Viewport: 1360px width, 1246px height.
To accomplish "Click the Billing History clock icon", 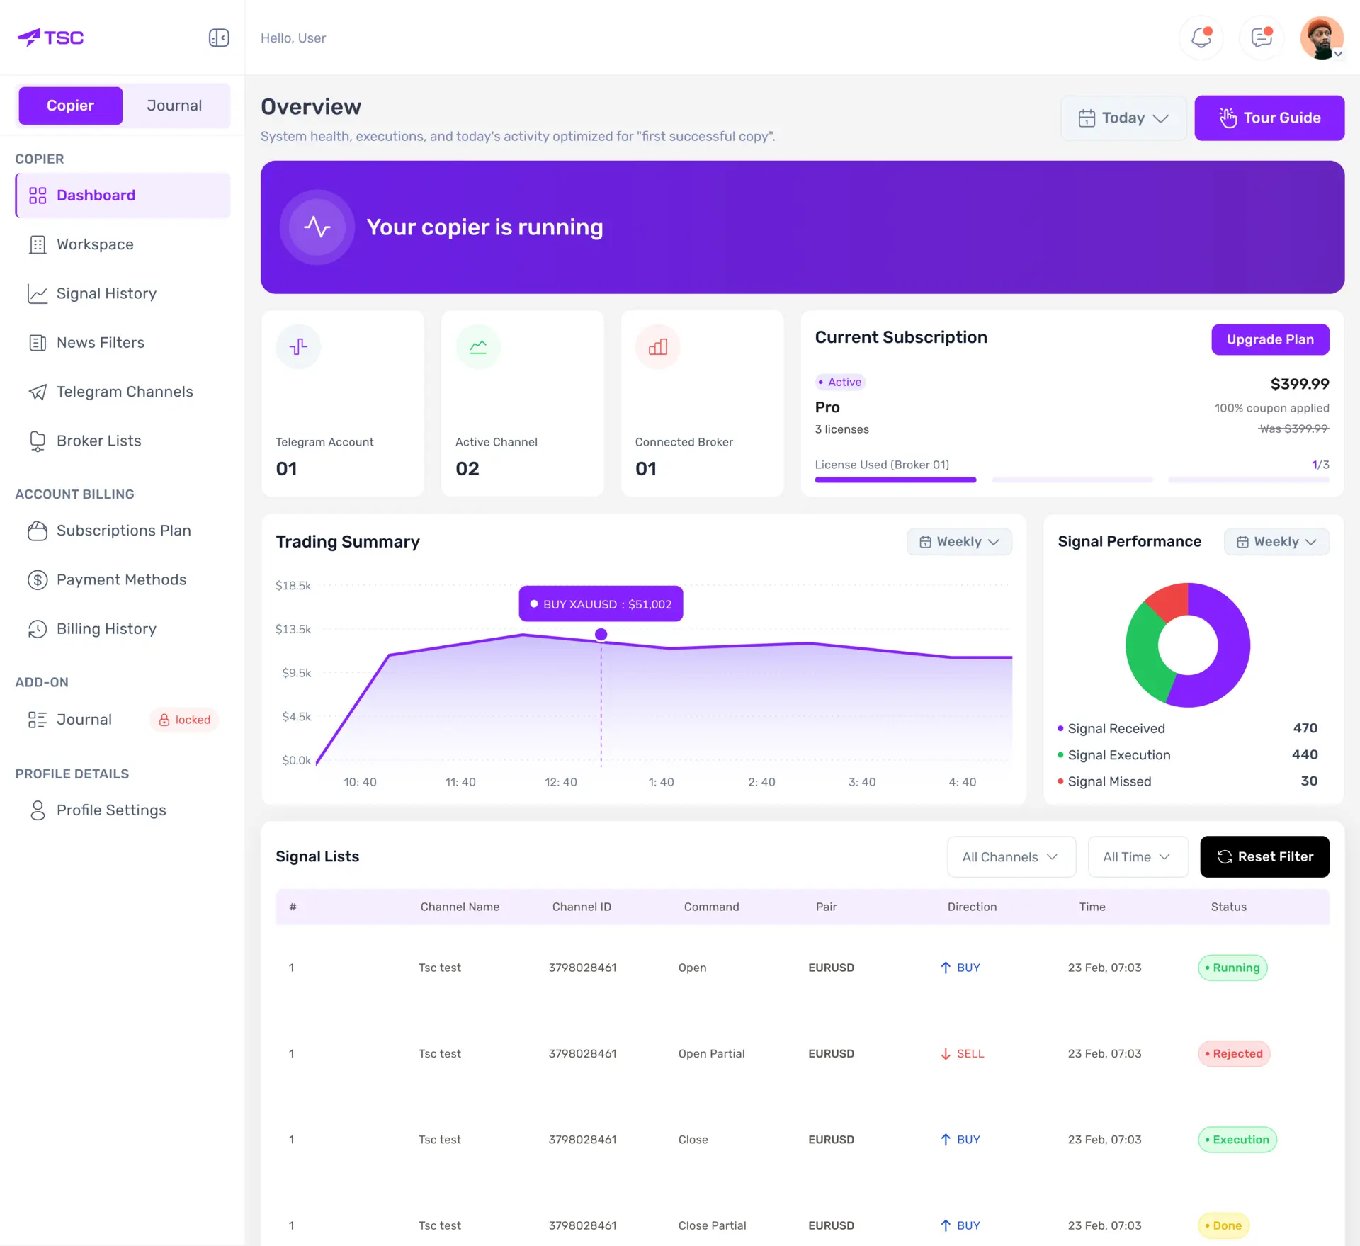I will tap(38, 629).
